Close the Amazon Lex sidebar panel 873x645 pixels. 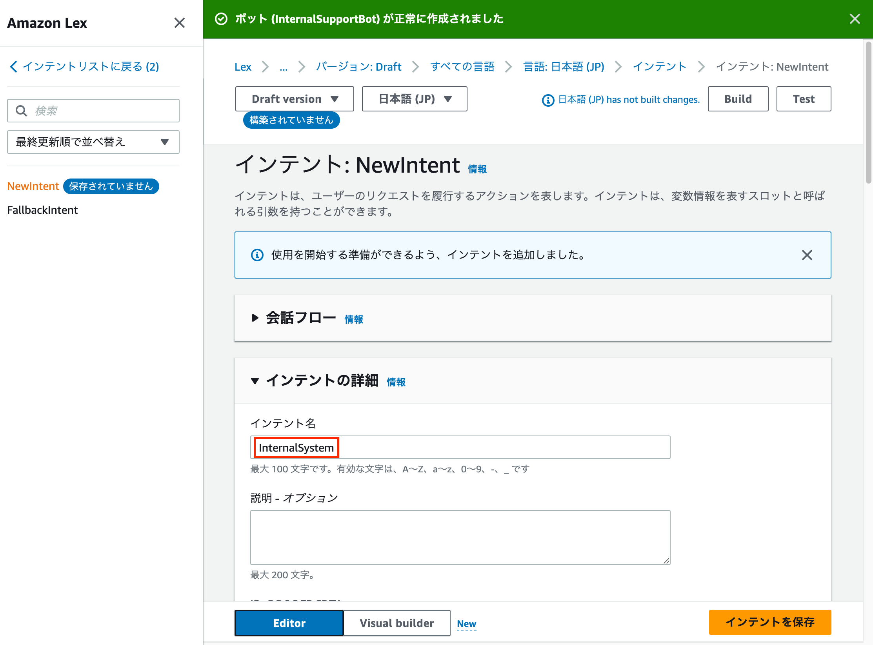(x=180, y=23)
